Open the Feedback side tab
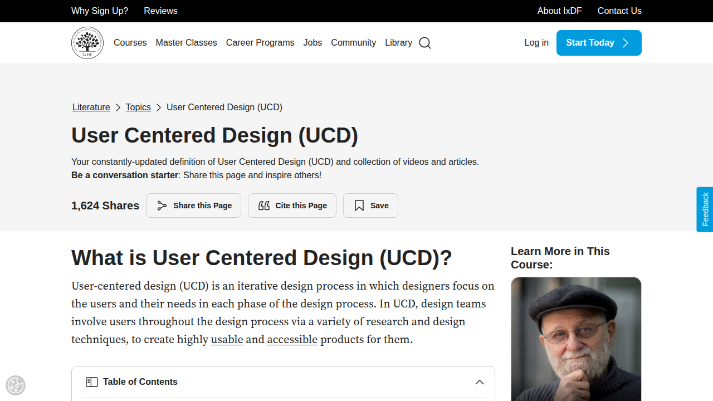Viewport: 713px width, 401px height. [x=705, y=209]
